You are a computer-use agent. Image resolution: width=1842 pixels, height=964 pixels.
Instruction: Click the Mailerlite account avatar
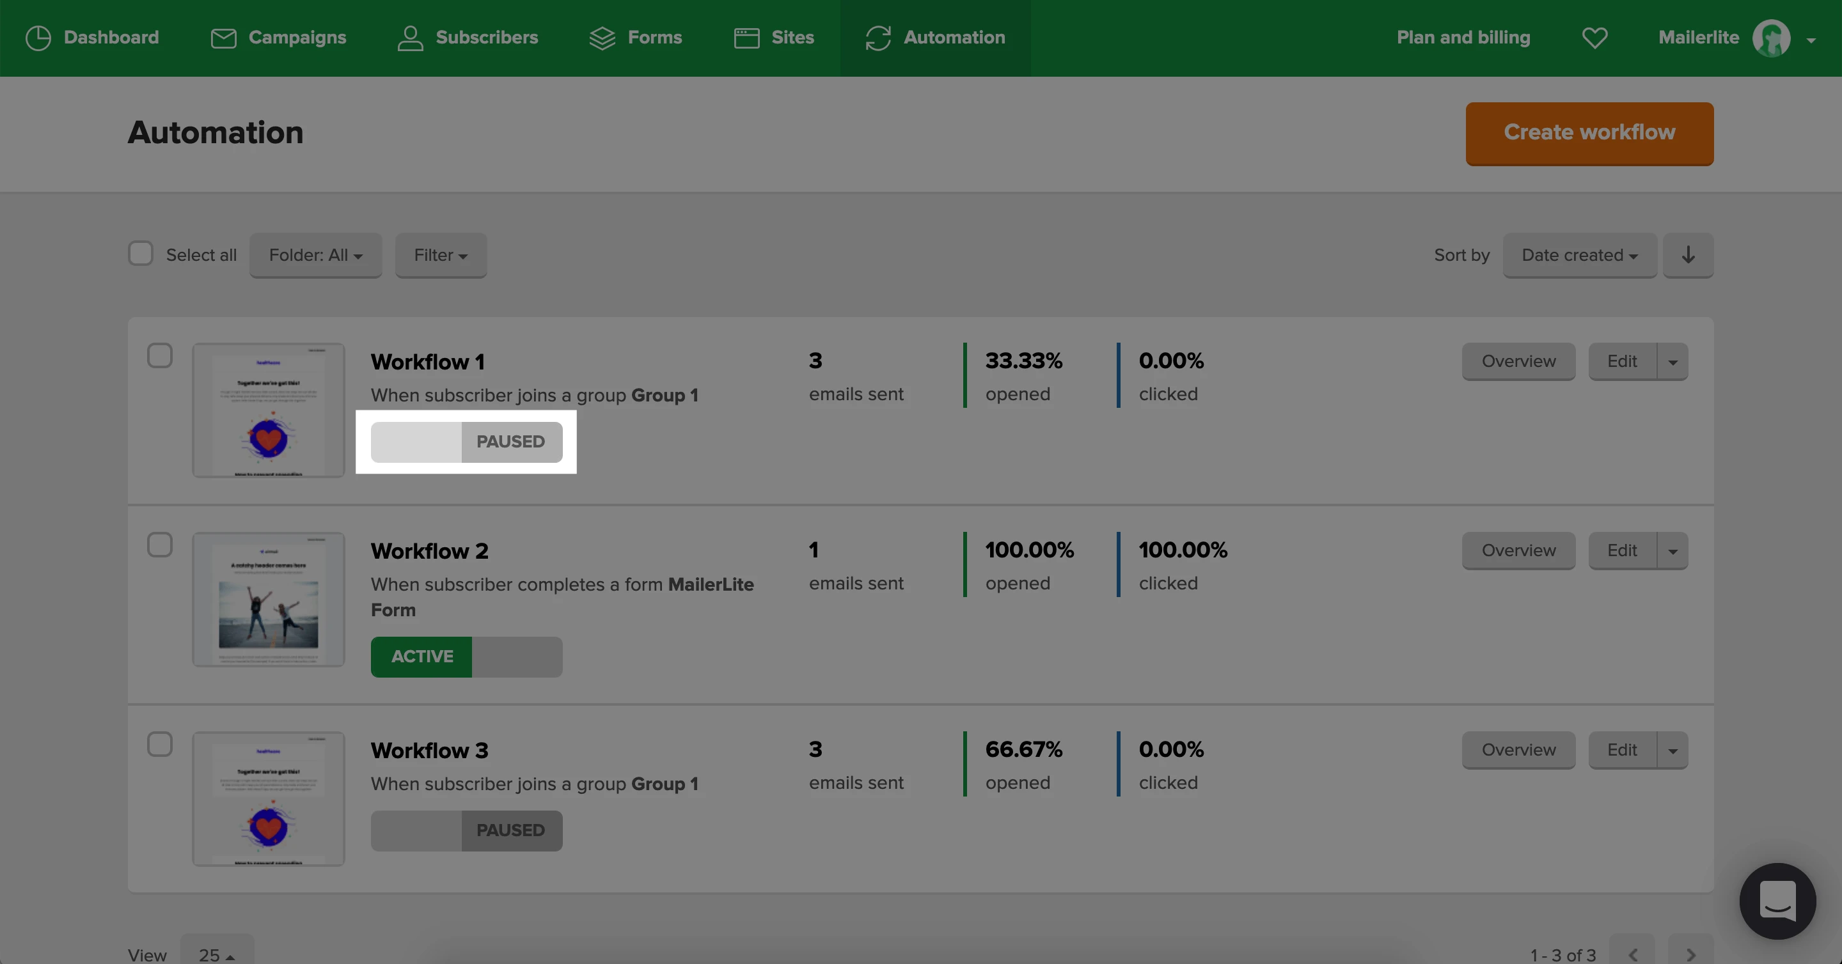1770,37
